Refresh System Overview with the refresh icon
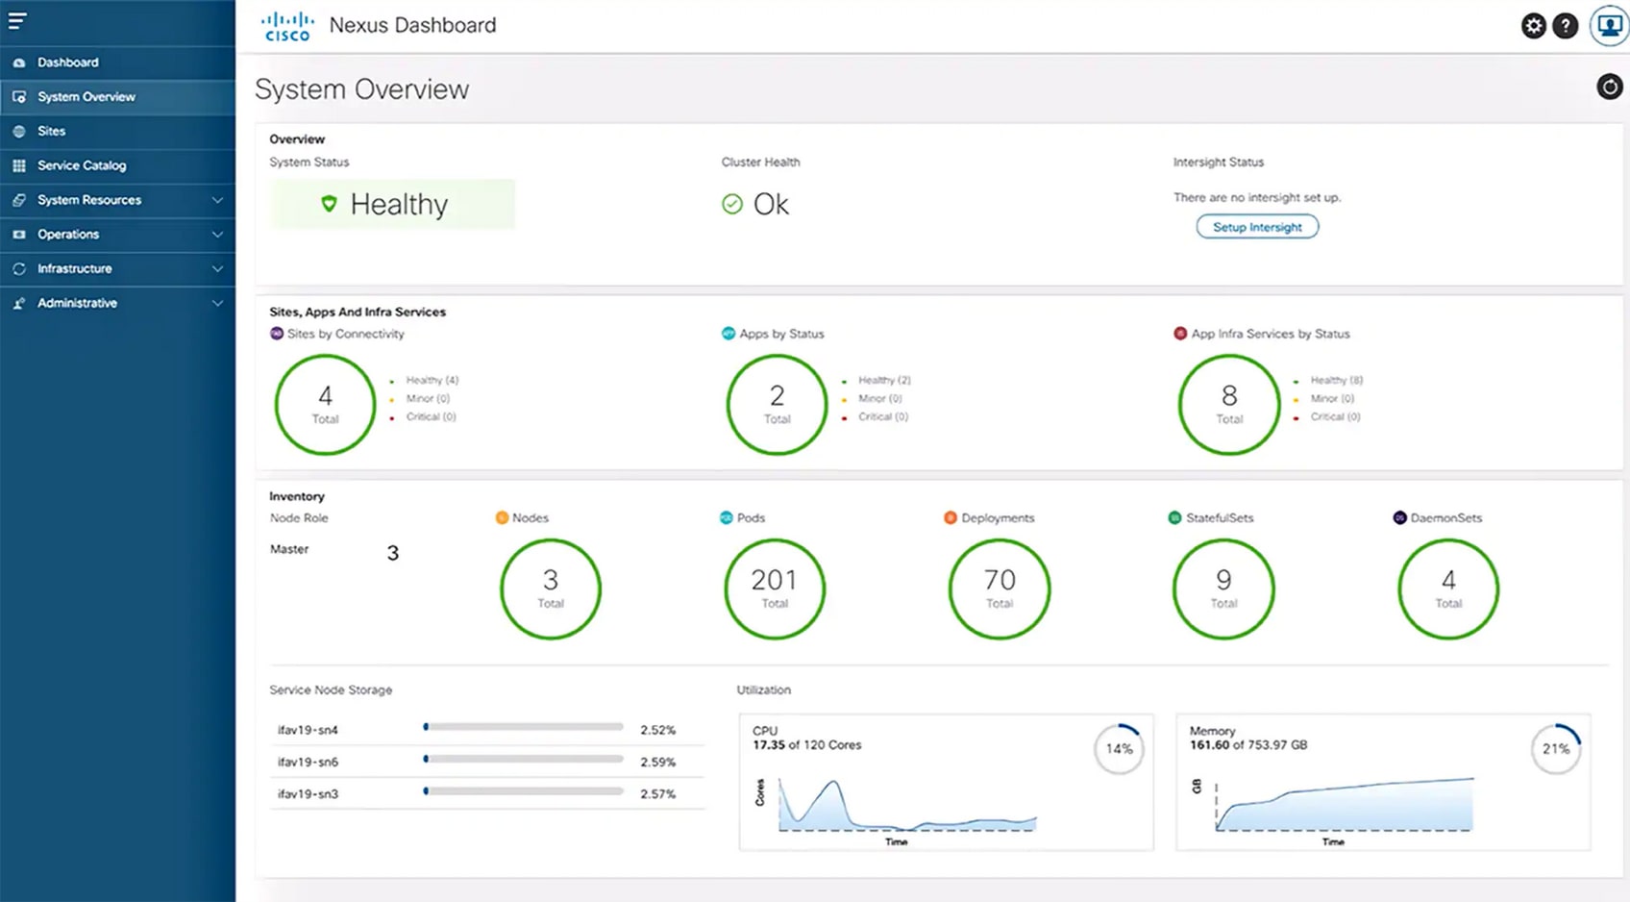The height and width of the screenshot is (902, 1630). click(1610, 87)
